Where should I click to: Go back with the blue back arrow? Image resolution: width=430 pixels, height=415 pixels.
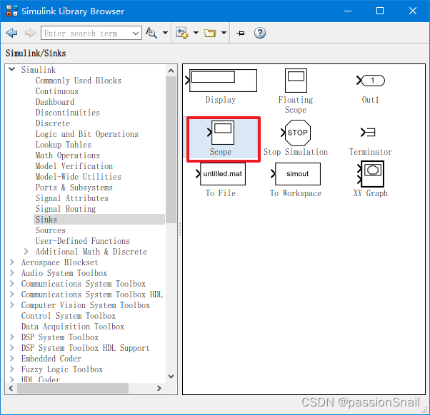tap(11, 33)
